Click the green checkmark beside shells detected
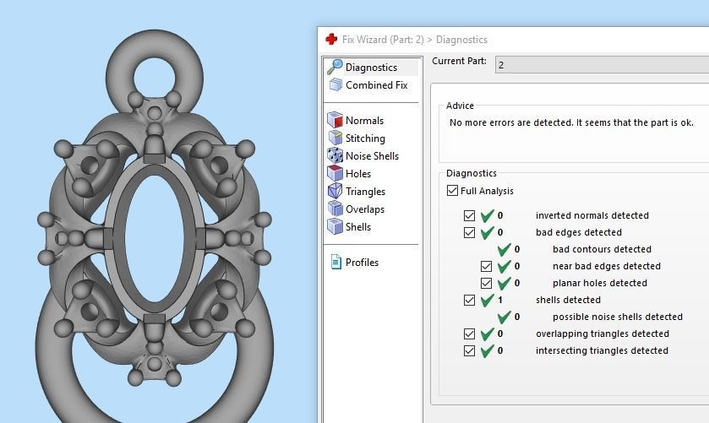Screen dimensions: 709x423 click(x=487, y=300)
